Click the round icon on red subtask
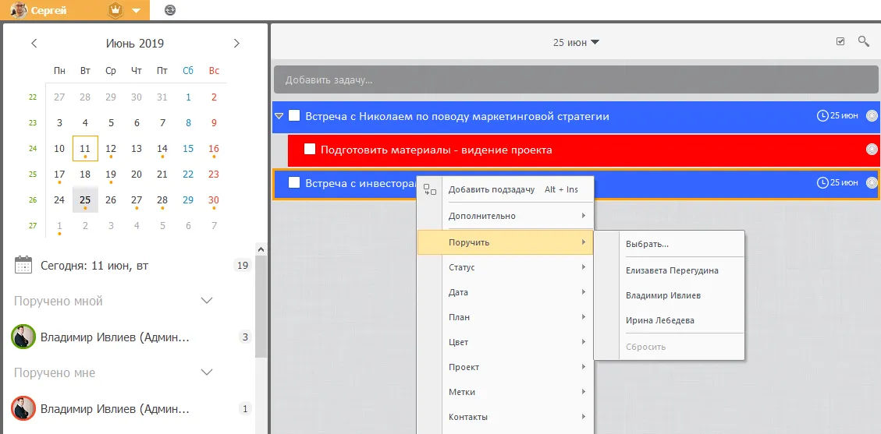 (x=872, y=150)
